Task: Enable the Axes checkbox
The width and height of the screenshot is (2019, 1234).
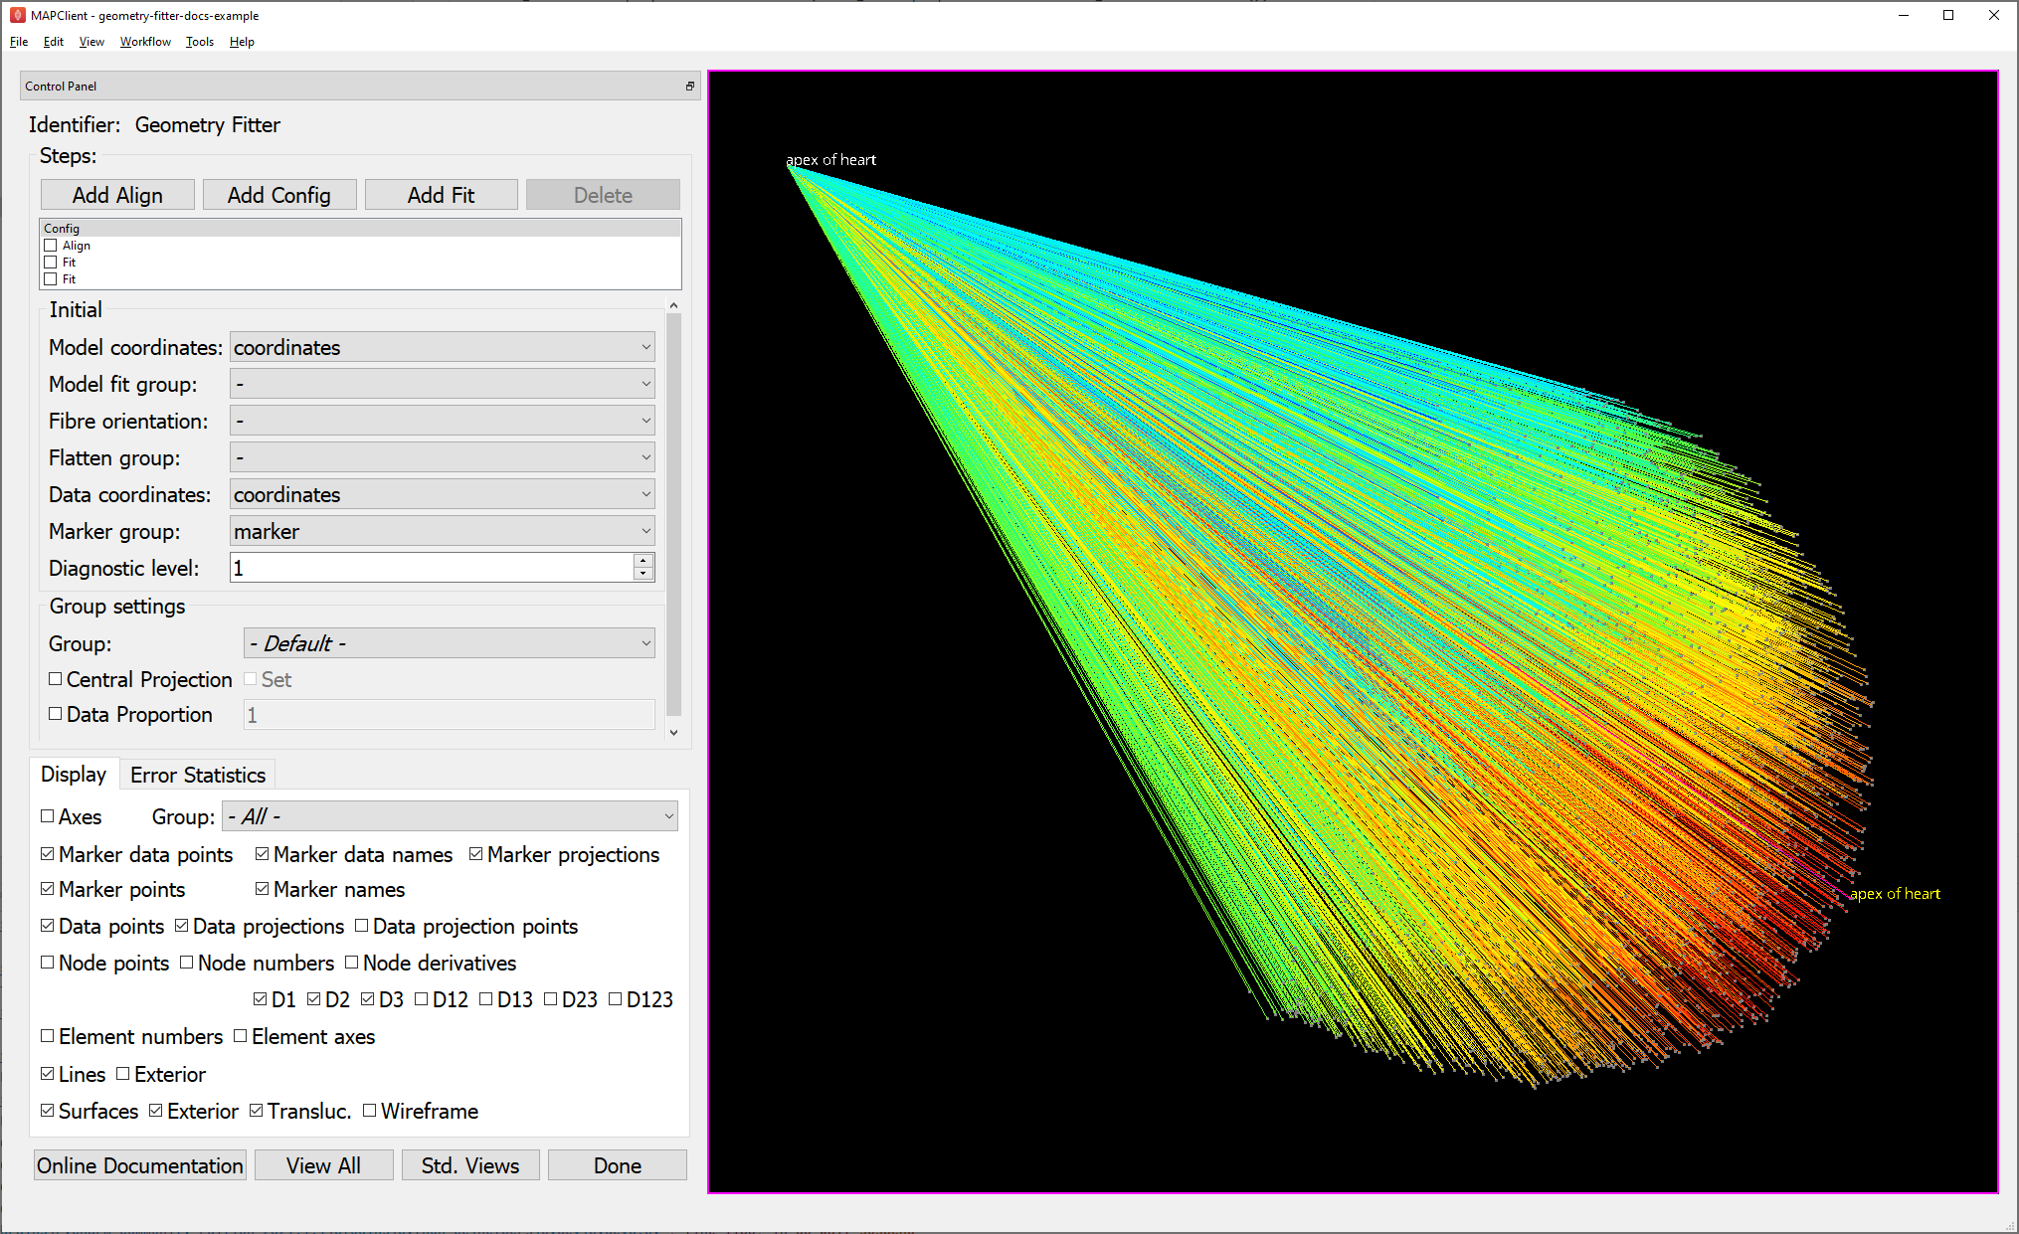Action: click(48, 816)
